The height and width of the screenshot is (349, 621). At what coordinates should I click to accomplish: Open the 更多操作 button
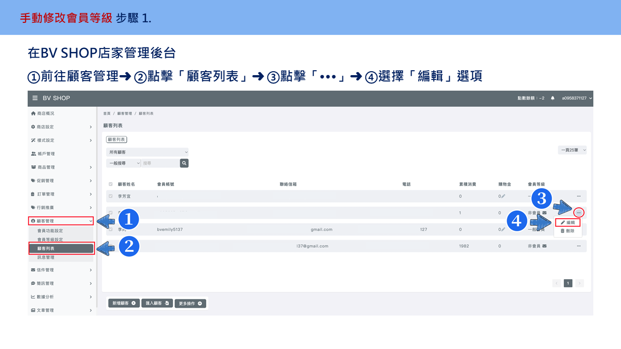click(x=190, y=303)
